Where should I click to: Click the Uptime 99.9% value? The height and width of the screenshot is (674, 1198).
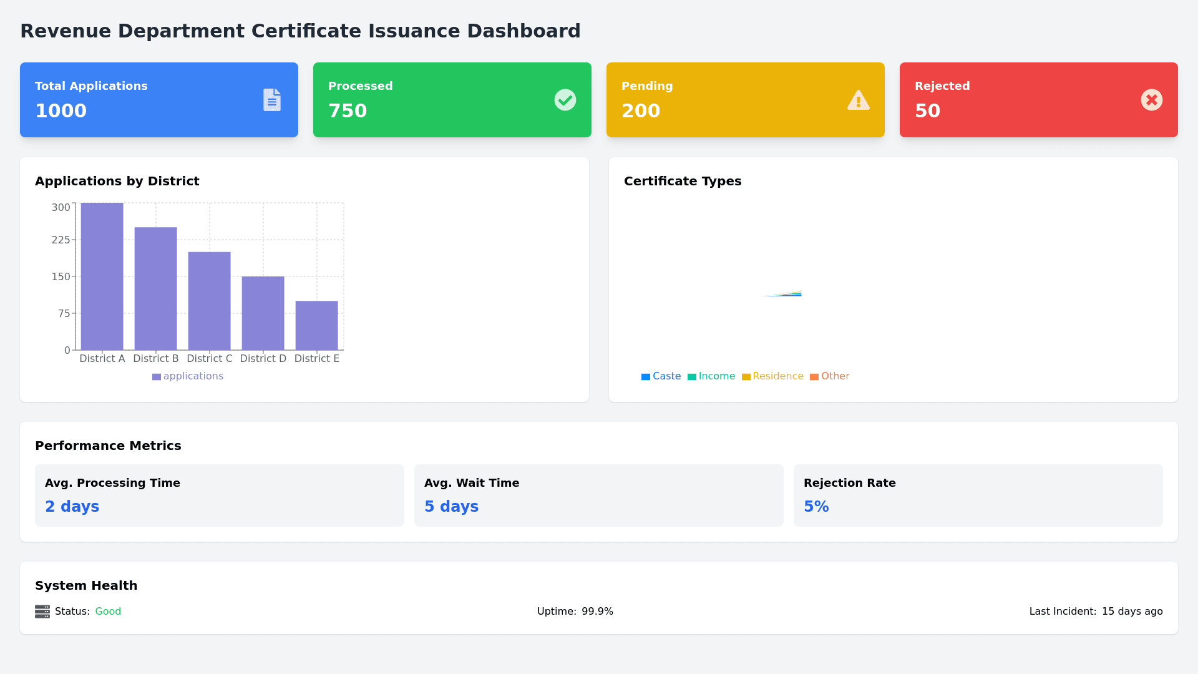[x=597, y=612]
